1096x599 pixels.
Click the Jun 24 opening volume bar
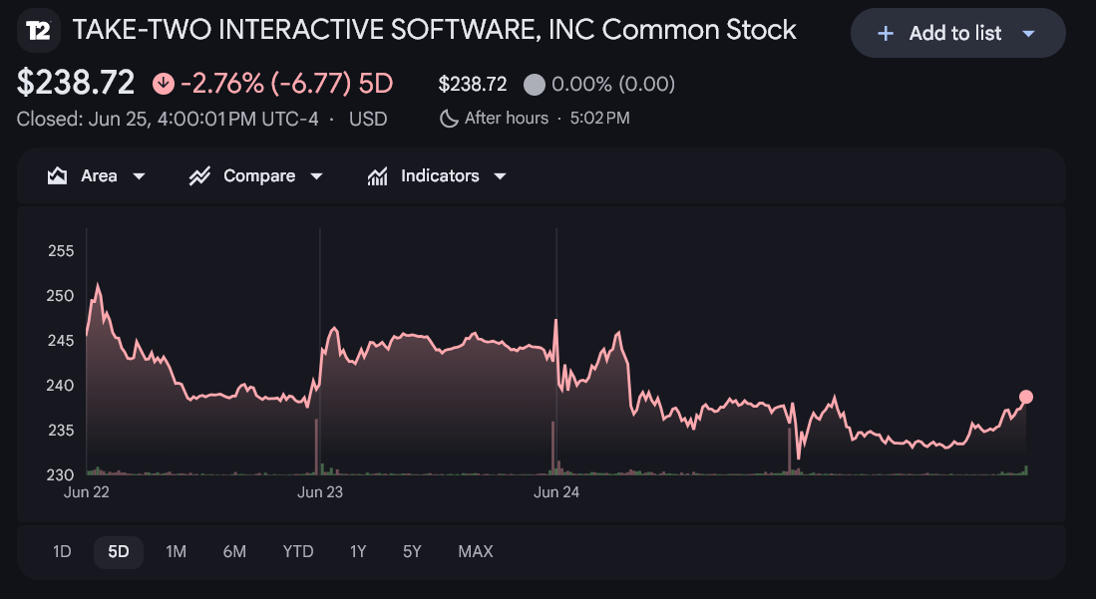coord(552,449)
